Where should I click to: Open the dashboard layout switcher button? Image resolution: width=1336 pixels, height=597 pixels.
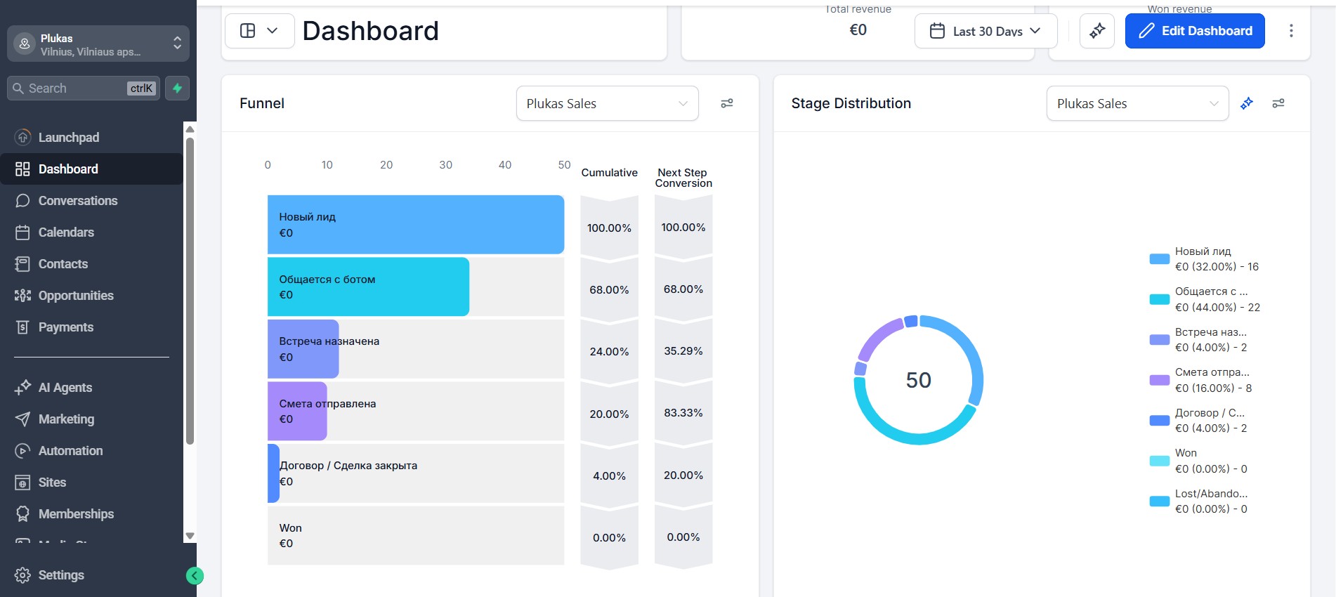point(259,31)
